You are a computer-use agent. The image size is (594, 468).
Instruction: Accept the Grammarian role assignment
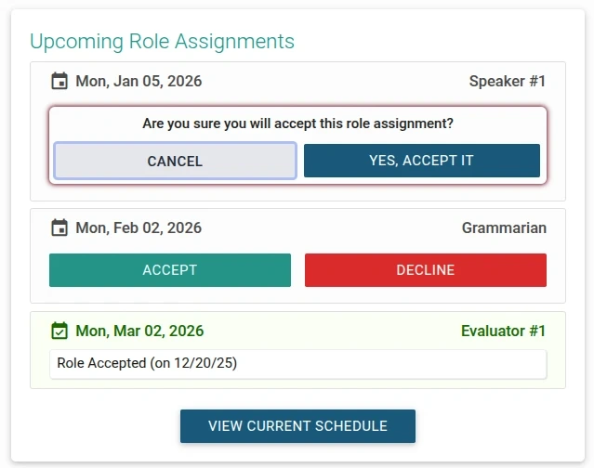(169, 270)
